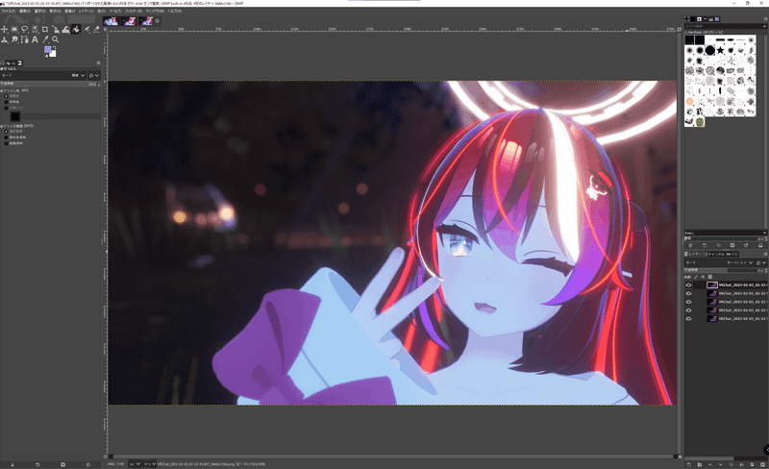Create a new layer with bottom button
769x469 pixels.
[x=689, y=464]
